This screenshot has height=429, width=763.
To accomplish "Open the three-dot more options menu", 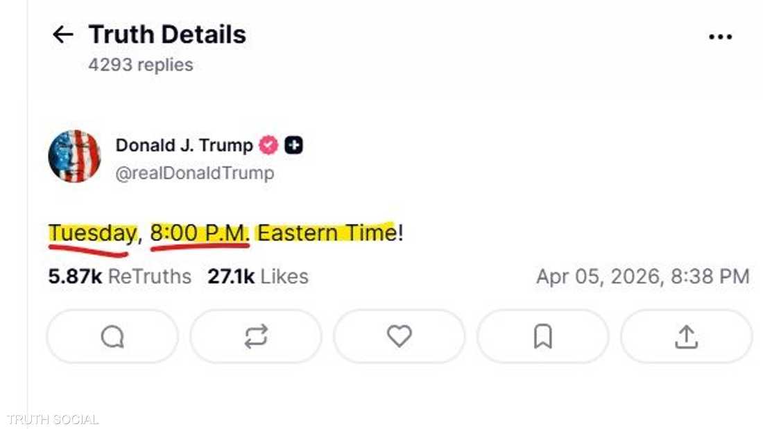I will pos(721,37).
